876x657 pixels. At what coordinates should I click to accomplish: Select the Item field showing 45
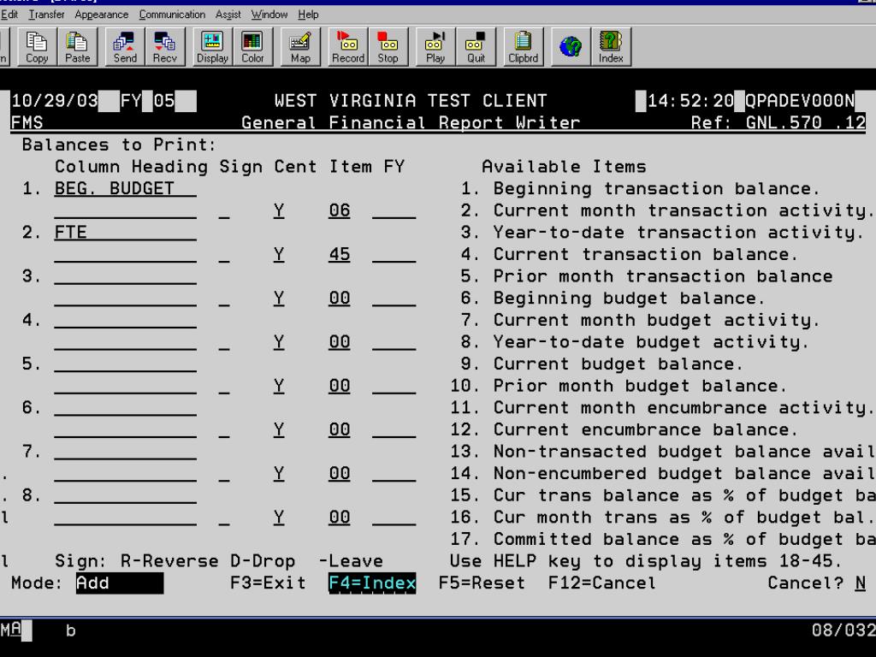[x=340, y=255]
